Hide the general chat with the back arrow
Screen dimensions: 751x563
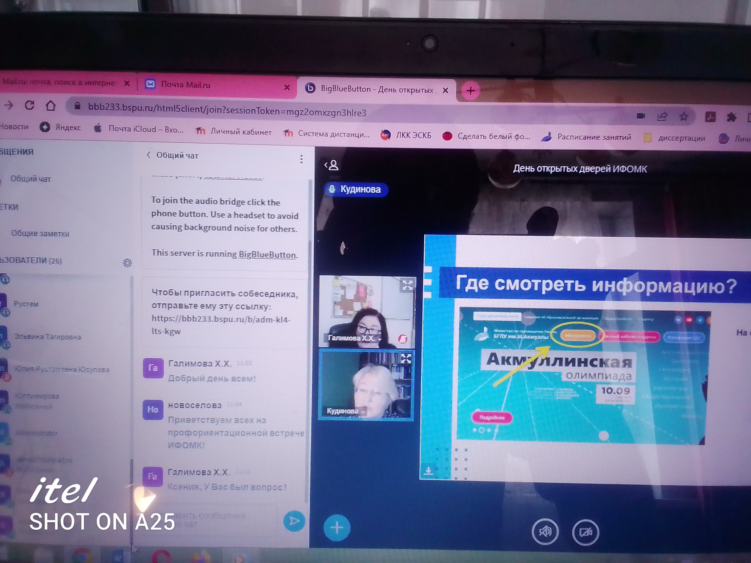pos(148,155)
